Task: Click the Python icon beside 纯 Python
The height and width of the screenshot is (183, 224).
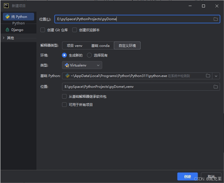Action: [x=7, y=17]
